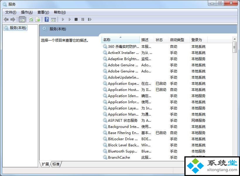Click the 服务 title bar gear icon
Image resolution: width=240 pixels, height=176 pixels.
(5, 4)
